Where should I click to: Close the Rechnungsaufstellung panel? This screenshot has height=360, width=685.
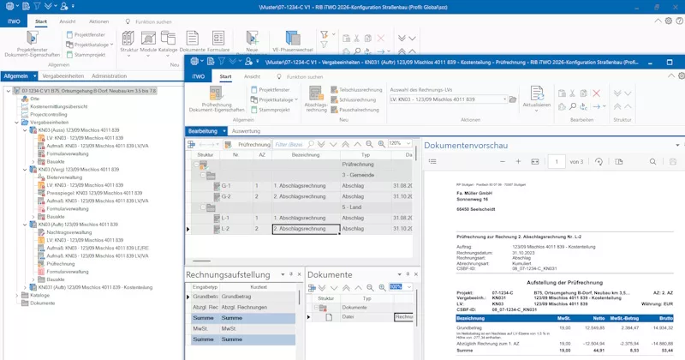pyautogui.click(x=299, y=274)
